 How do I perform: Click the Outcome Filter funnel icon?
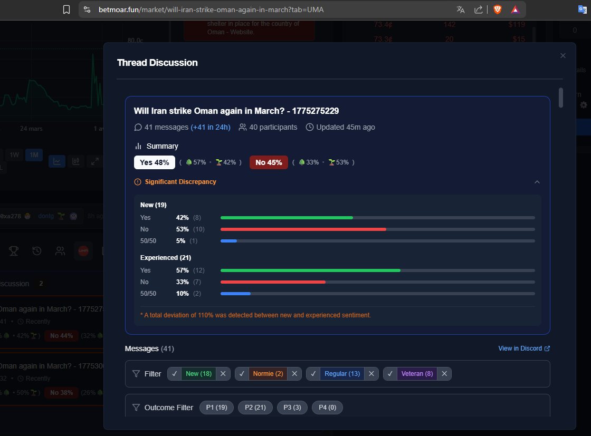click(x=136, y=408)
